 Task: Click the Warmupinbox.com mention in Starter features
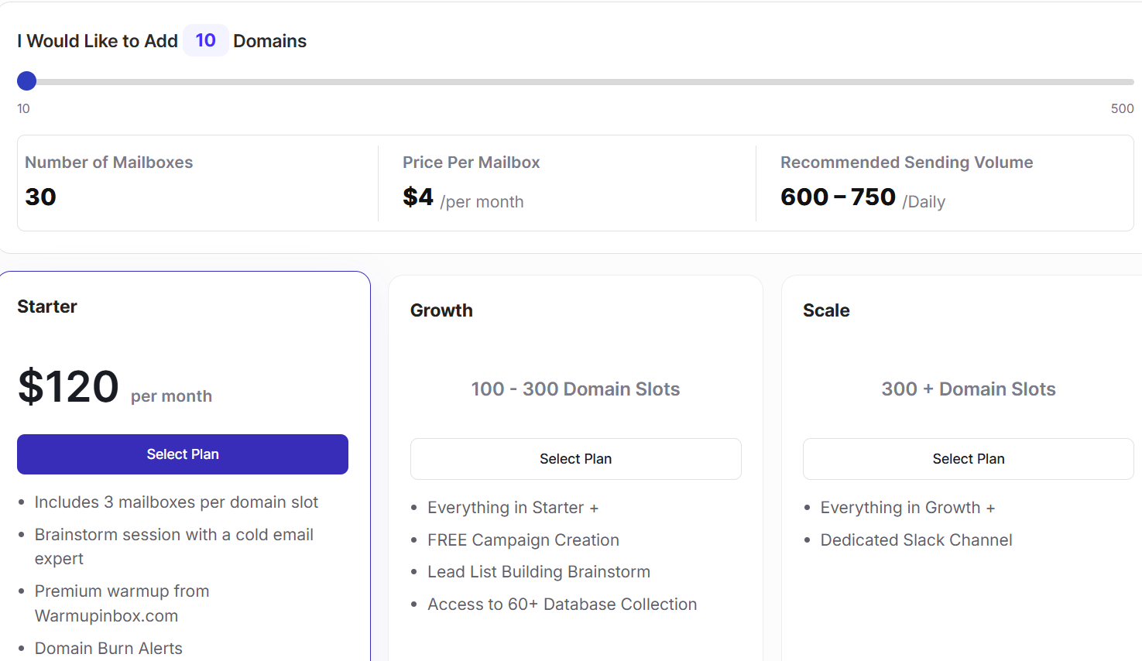pyautogui.click(x=106, y=615)
